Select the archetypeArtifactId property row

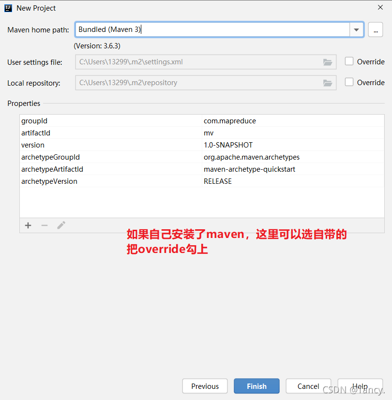202,169
